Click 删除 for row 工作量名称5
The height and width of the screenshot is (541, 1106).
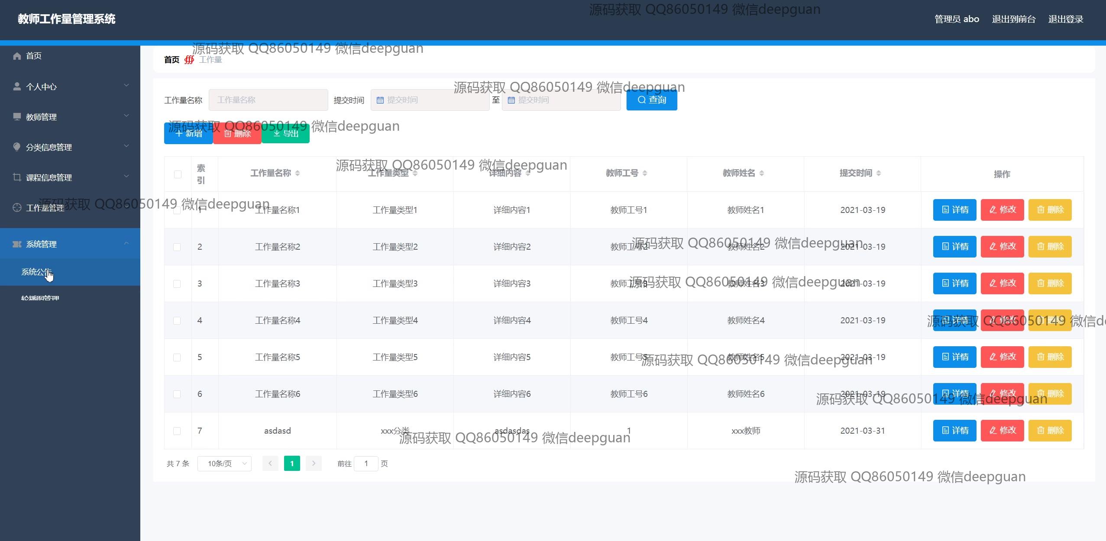1050,357
